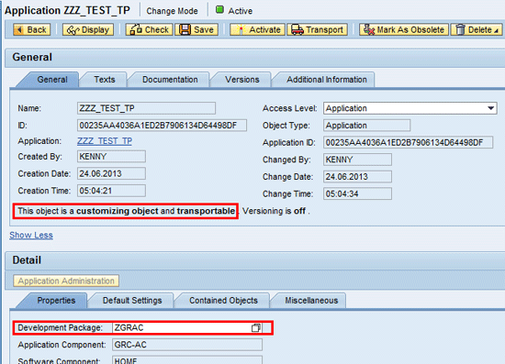Click the Application ID field

[x=408, y=142]
